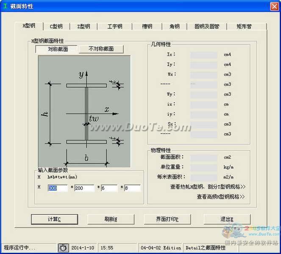Select the 对称截面 toggle button
281x254 pixels.
click(x=56, y=49)
